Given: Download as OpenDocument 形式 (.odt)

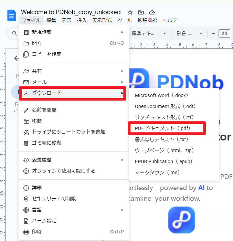Looking at the screenshot, I should (174, 106).
